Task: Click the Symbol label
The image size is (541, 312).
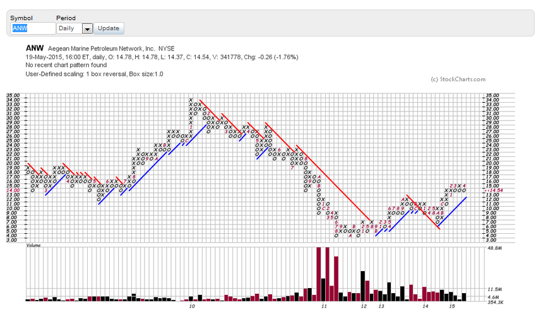Action: click(21, 18)
